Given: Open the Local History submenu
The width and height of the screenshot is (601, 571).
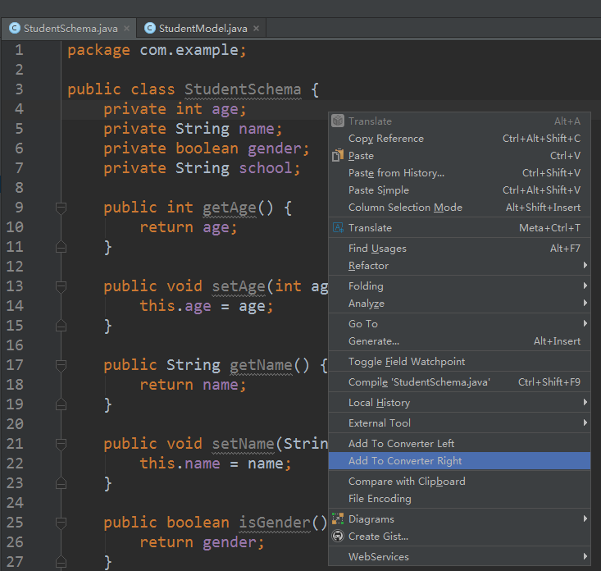Looking at the screenshot, I should 459,402.
